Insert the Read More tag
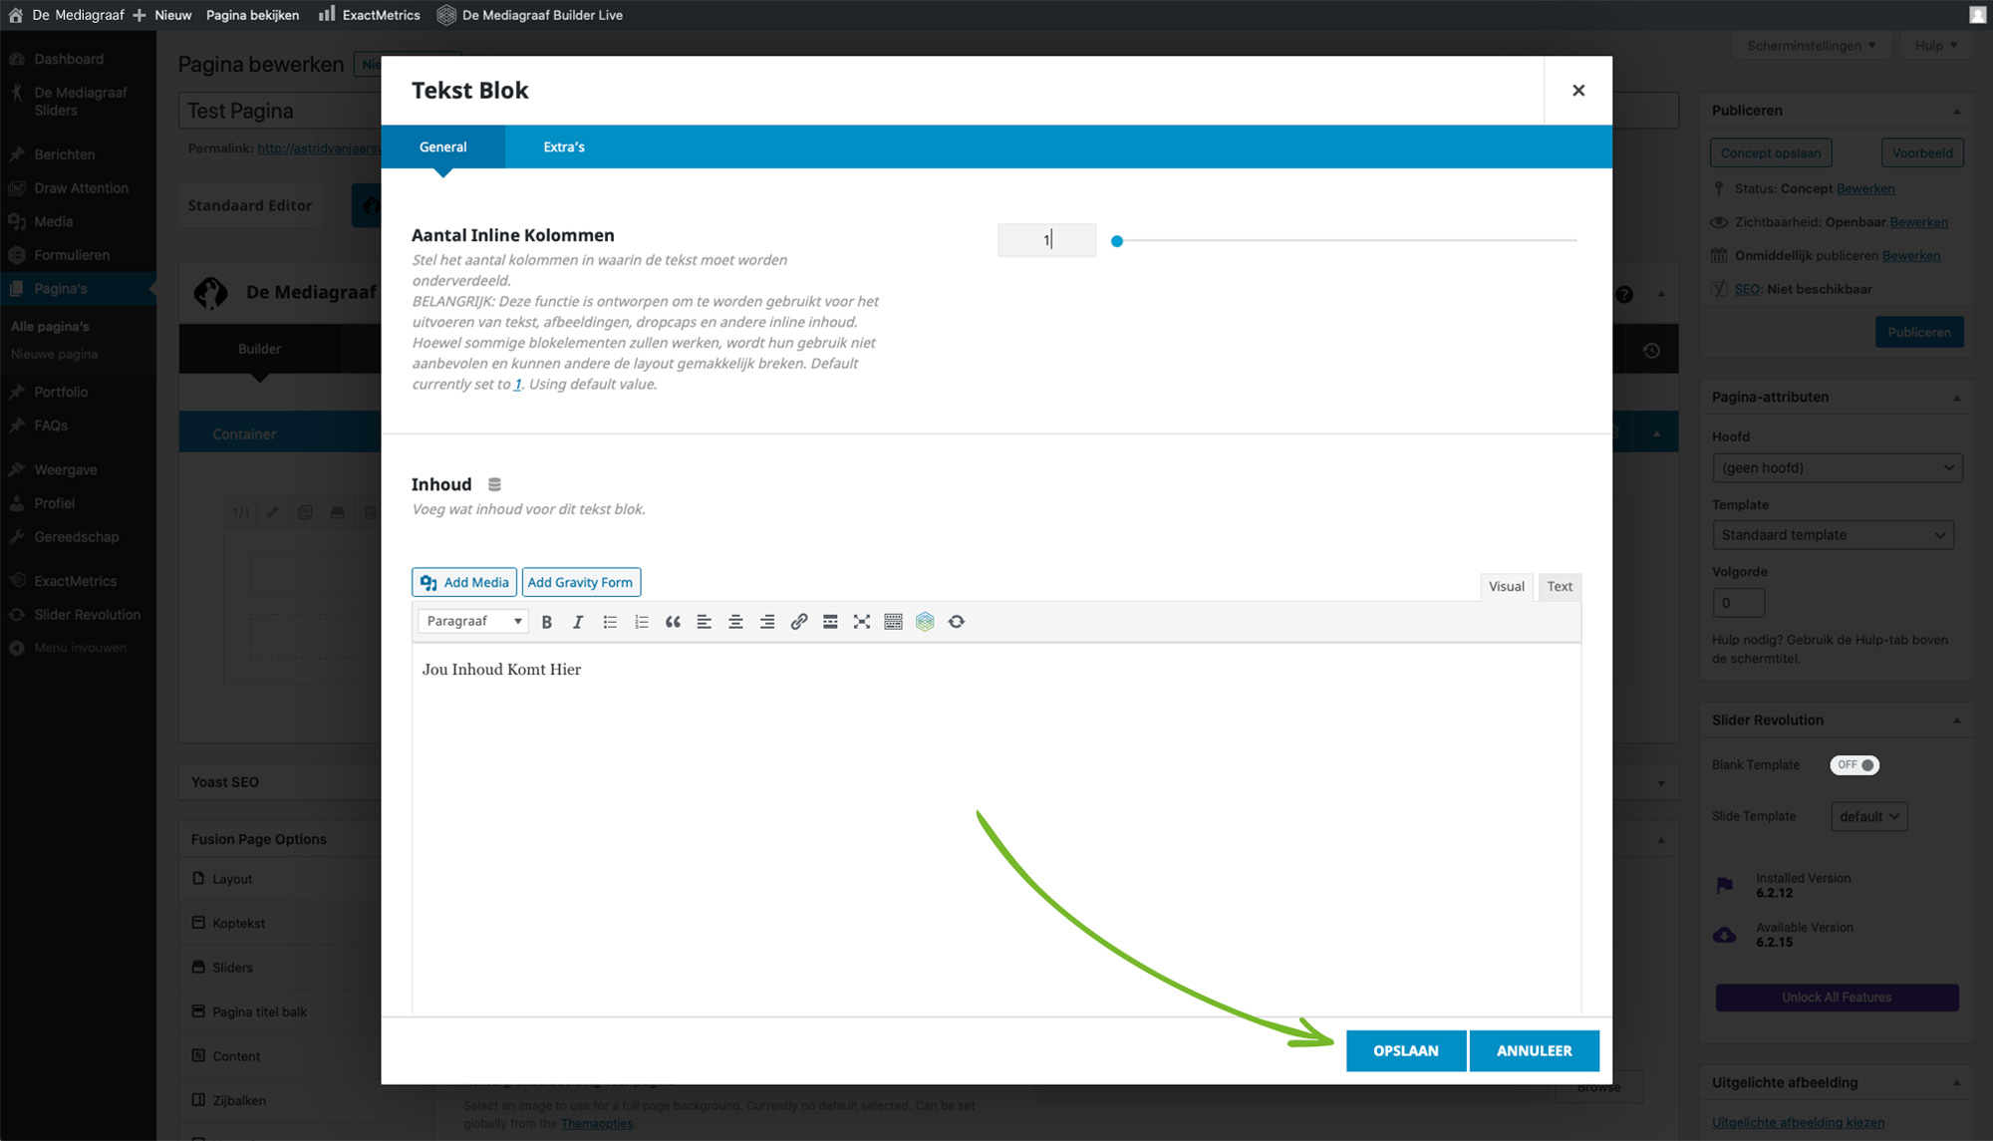Image resolution: width=1993 pixels, height=1141 pixels. pos(830,622)
